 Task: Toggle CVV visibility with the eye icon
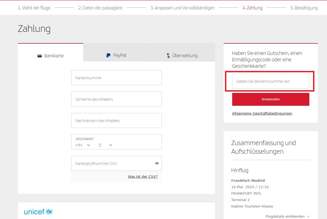click(x=157, y=163)
